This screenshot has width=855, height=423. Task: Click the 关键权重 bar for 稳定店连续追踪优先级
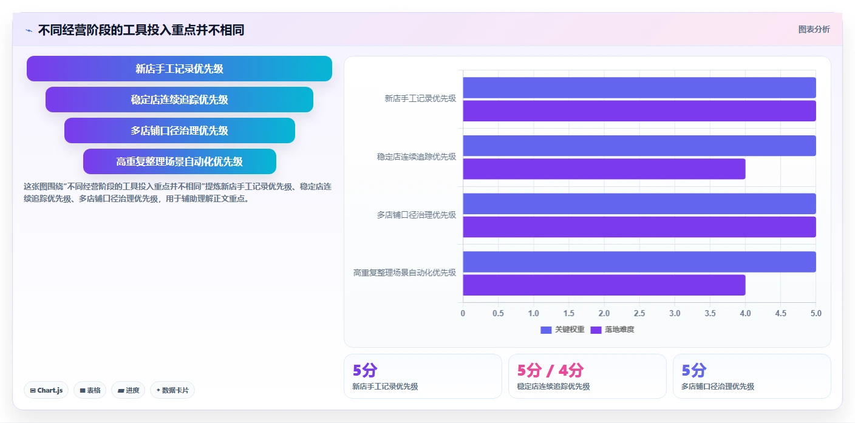(639, 146)
